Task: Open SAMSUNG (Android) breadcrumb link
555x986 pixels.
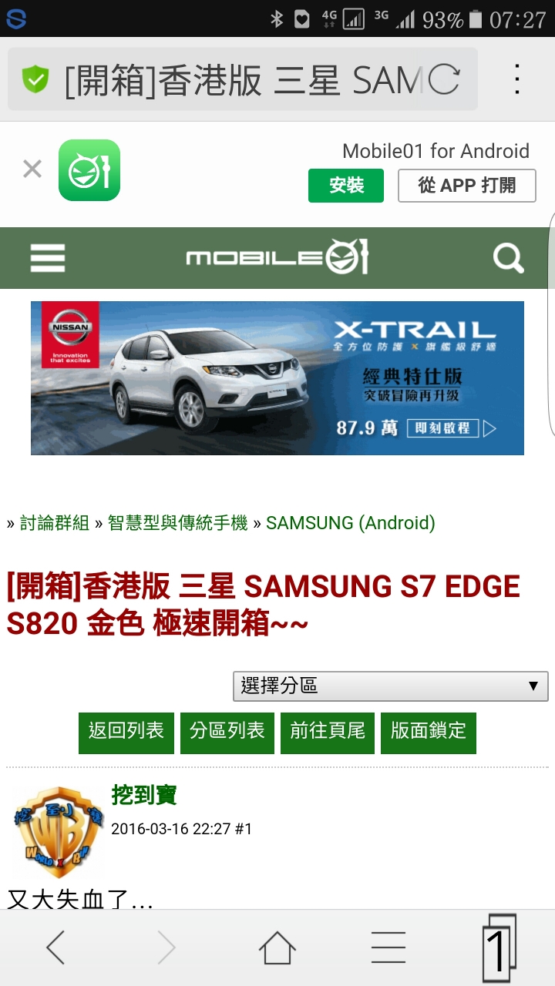Action: coord(351,524)
